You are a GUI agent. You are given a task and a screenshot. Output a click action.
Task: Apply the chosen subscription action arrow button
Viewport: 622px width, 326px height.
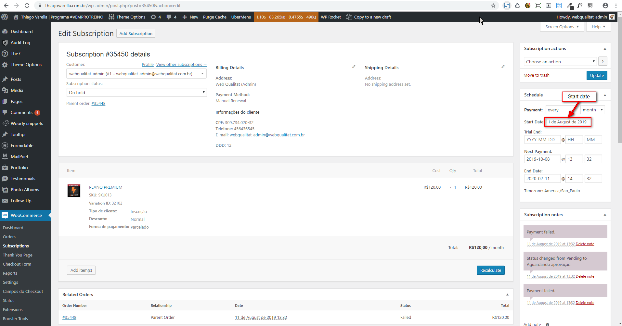[x=603, y=61]
